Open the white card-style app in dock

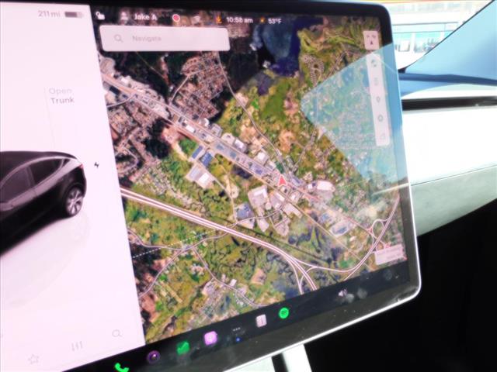261,322
